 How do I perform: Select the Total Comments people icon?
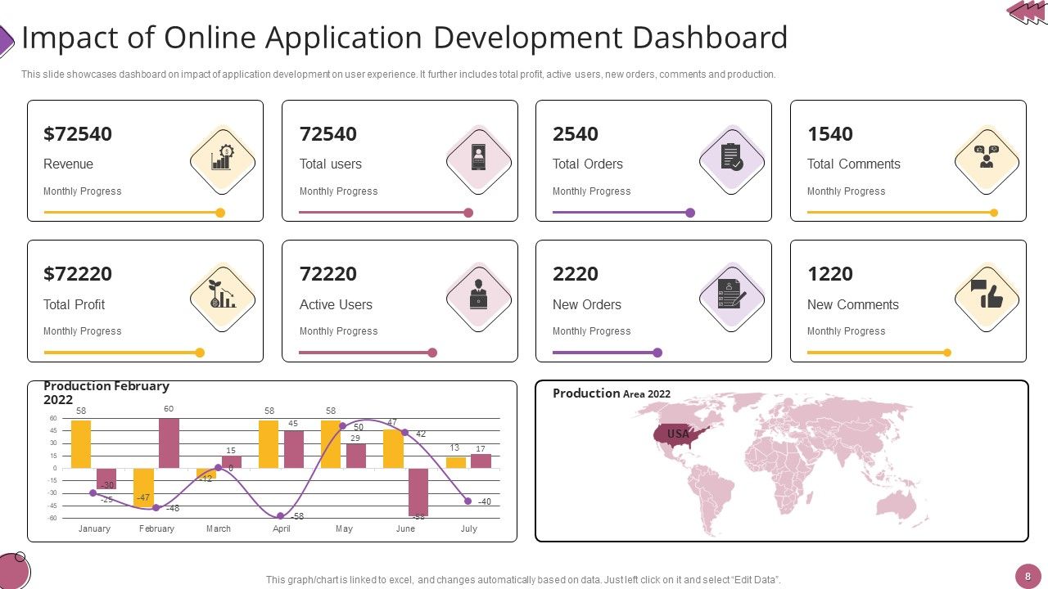click(987, 158)
